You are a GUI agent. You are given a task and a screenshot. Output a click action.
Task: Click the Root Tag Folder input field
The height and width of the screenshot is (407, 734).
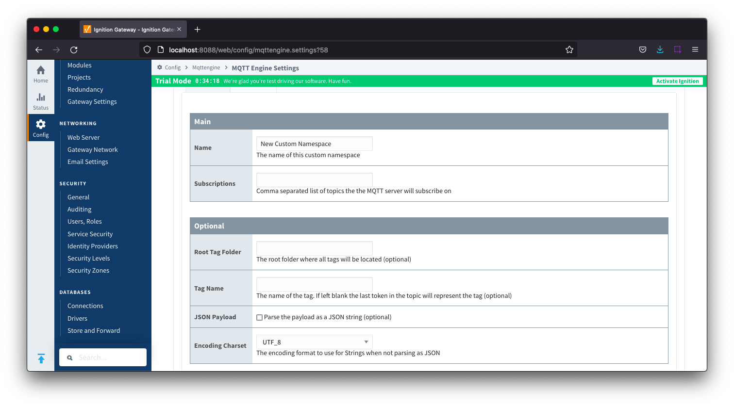315,248
